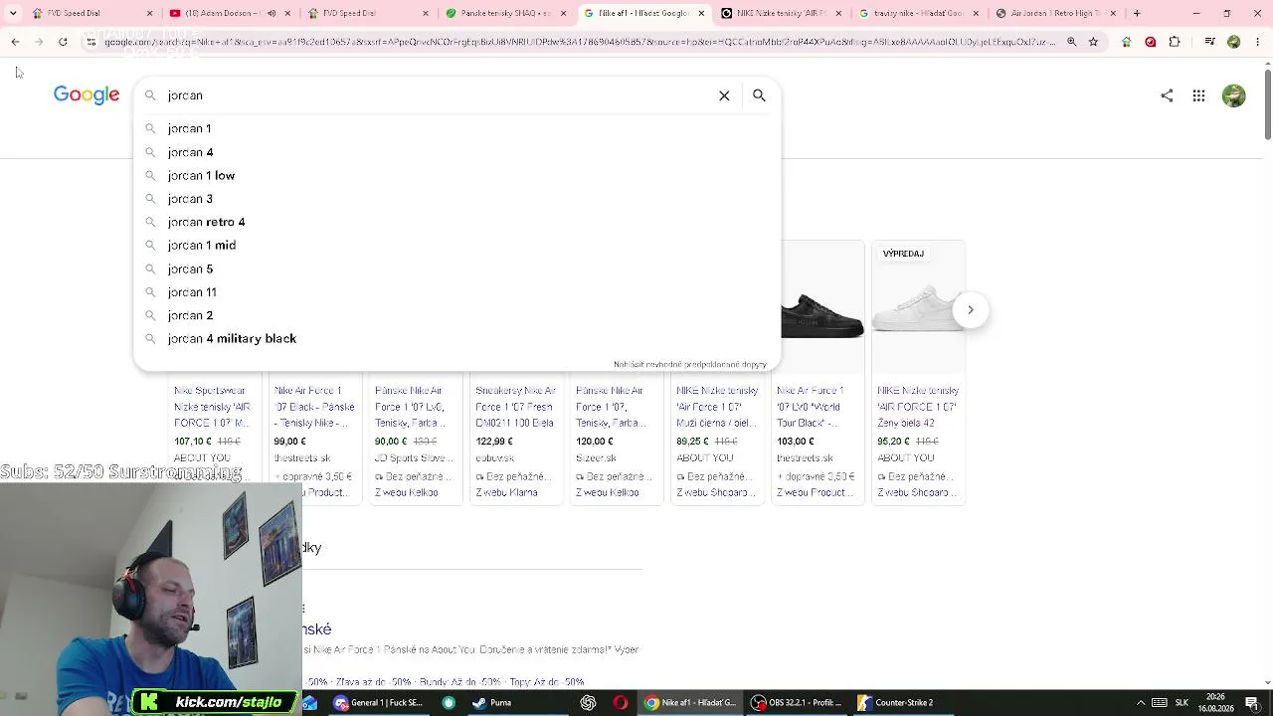Screen dimensions: 1273x716
Task: Open the new tab plus button
Action: (1137, 13)
